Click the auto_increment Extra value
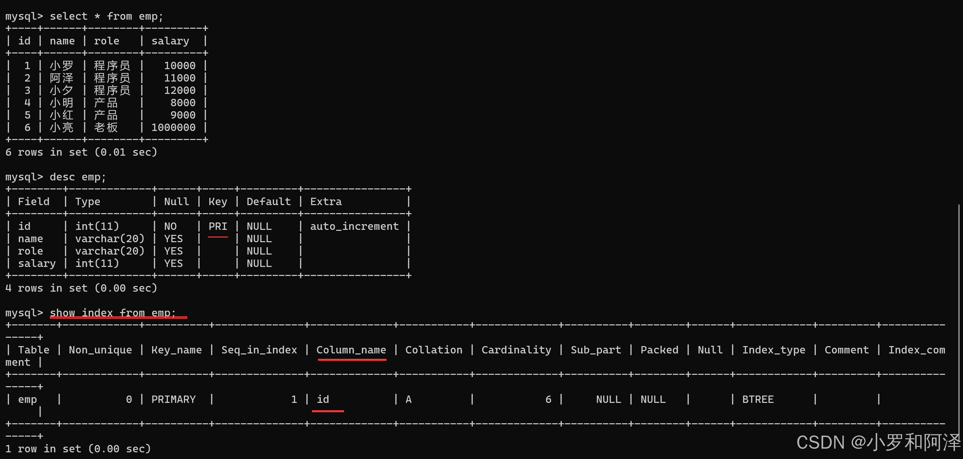 354,226
